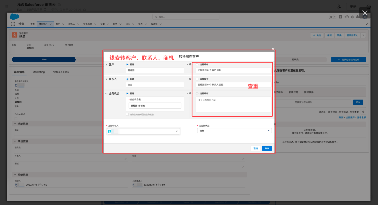Click the 查看全部 link
Viewport: 378px width, 205px height.
361,117
